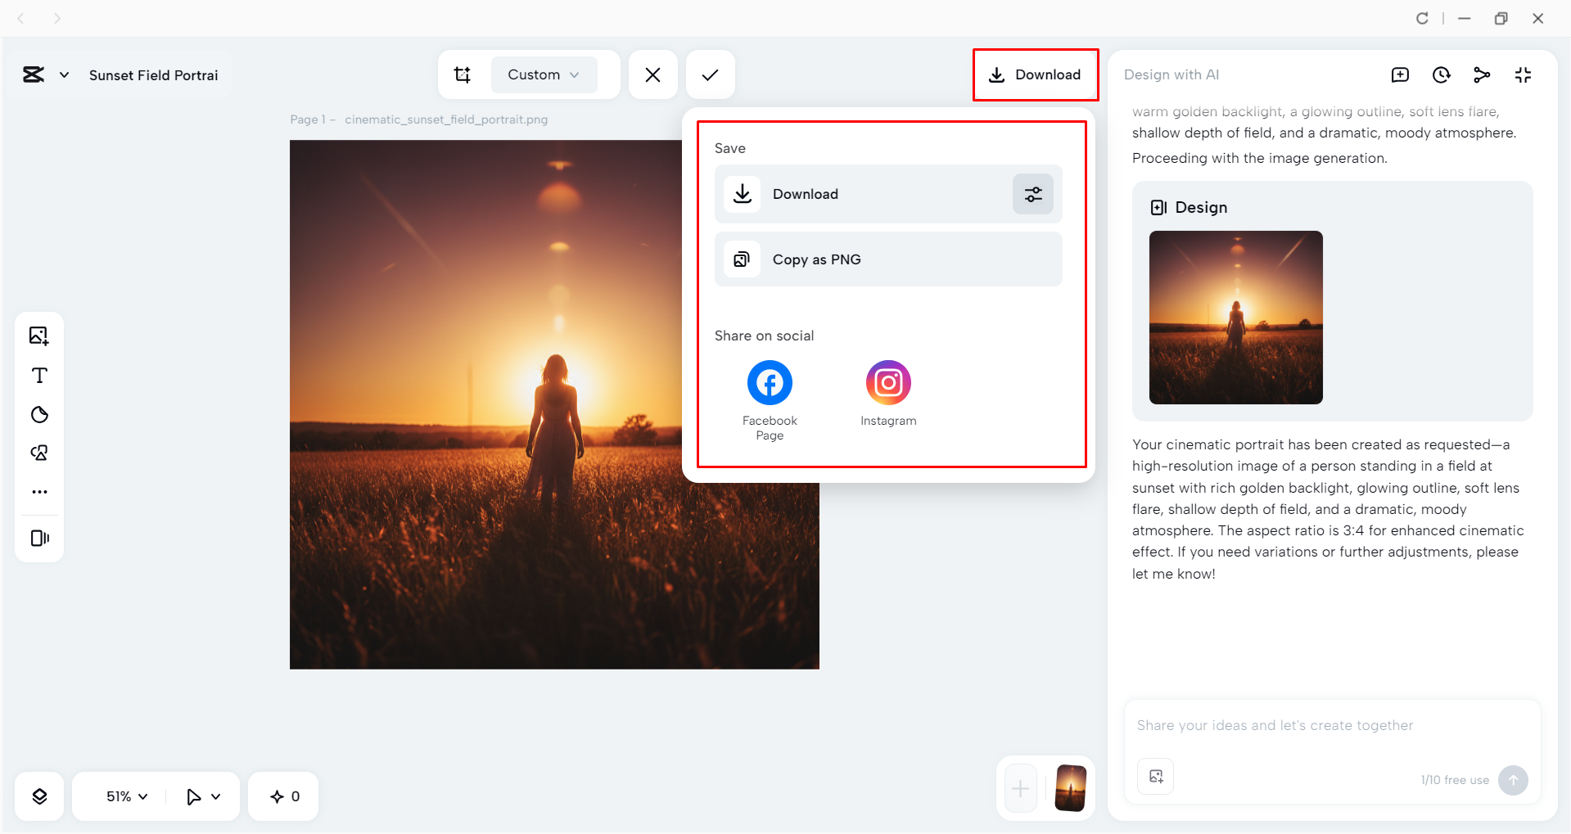Viewport: 1571px width, 834px height.
Task: Select the add image tool in sidebar
Action: pos(39,336)
